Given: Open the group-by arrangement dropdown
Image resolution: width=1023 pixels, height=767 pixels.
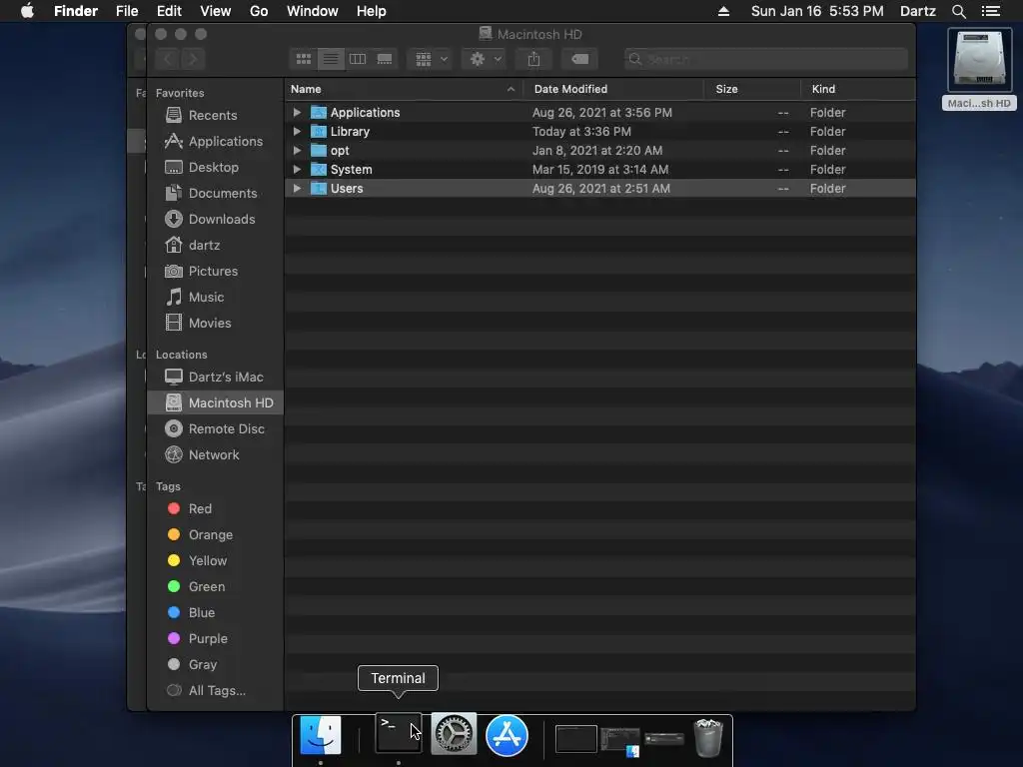Looking at the screenshot, I should pyautogui.click(x=430, y=59).
